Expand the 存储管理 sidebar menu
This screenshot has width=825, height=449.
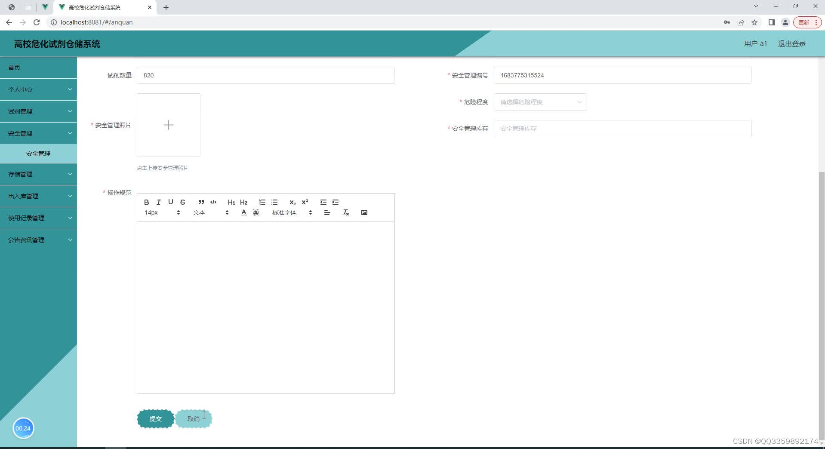(38, 174)
